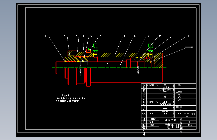This screenshot has width=217, height=140.
Task: Click GB1235-76 in parts list row 5
Action: (x=152, y=102)
